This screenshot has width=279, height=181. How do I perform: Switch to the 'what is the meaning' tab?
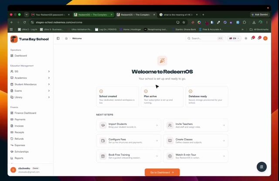pos(178,15)
